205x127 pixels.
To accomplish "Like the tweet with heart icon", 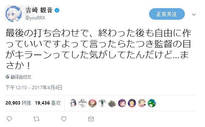I will [63, 119].
